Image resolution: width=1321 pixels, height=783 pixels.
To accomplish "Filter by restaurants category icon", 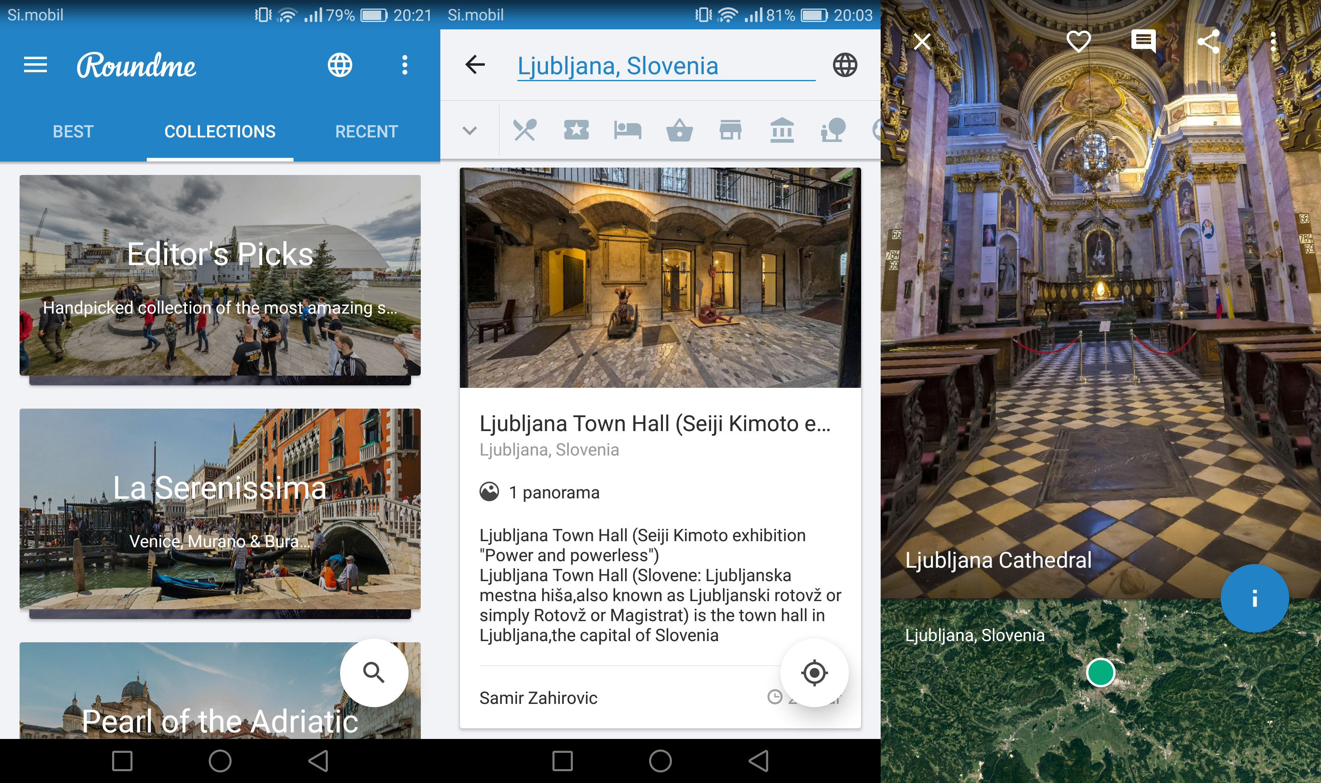I will [525, 130].
